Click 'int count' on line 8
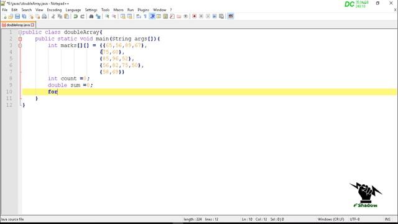Screen dimensions: 398x224 click(x=62, y=78)
